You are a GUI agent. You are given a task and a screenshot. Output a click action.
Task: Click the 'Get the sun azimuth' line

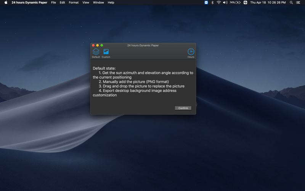click(146, 73)
